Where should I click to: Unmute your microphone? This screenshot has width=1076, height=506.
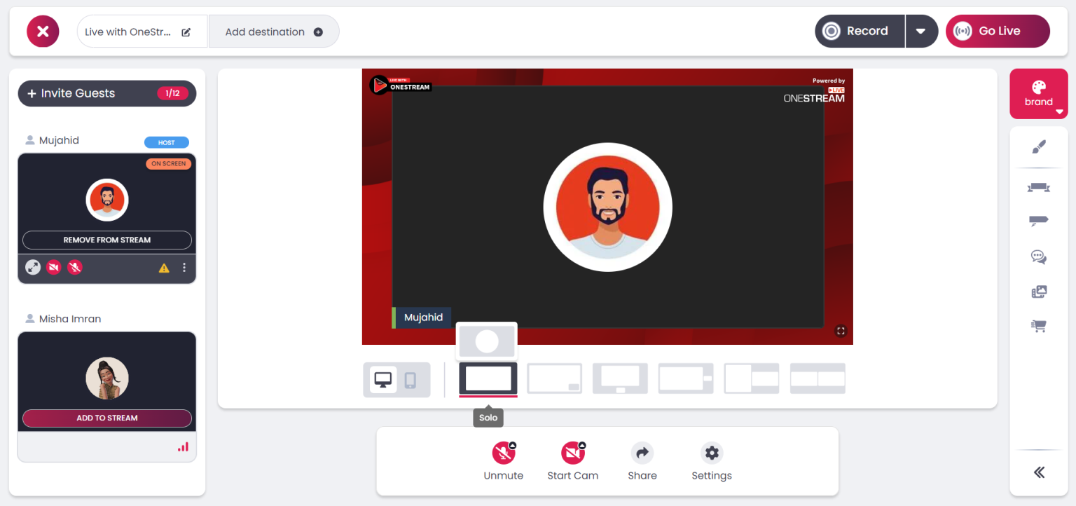pyautogui.click(x=503, y=453)
